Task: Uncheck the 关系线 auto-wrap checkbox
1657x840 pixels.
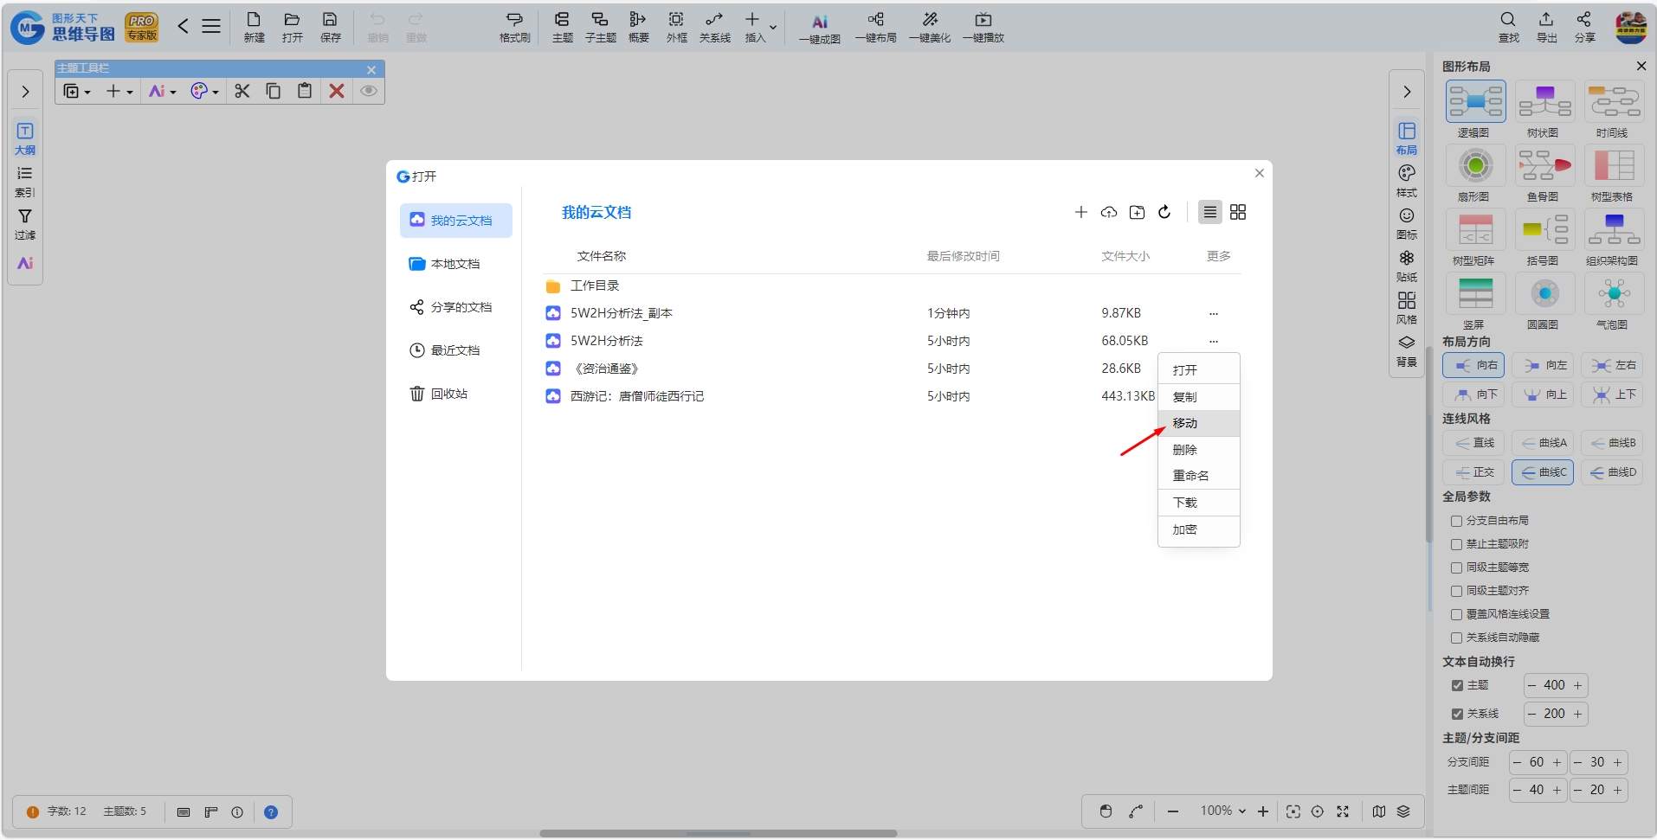Action: tap(1457, 714)
